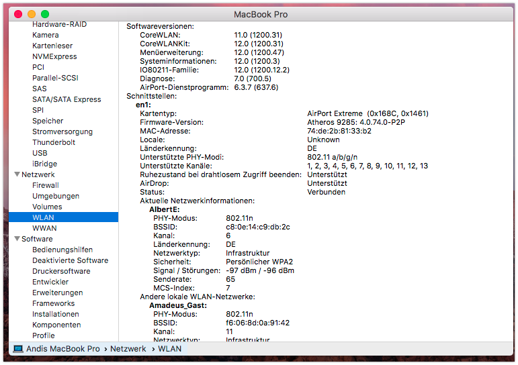518x365 pixels.
Task: Click Andere lokale WLAN-Netzwerke heading
Action: point(198,297)
